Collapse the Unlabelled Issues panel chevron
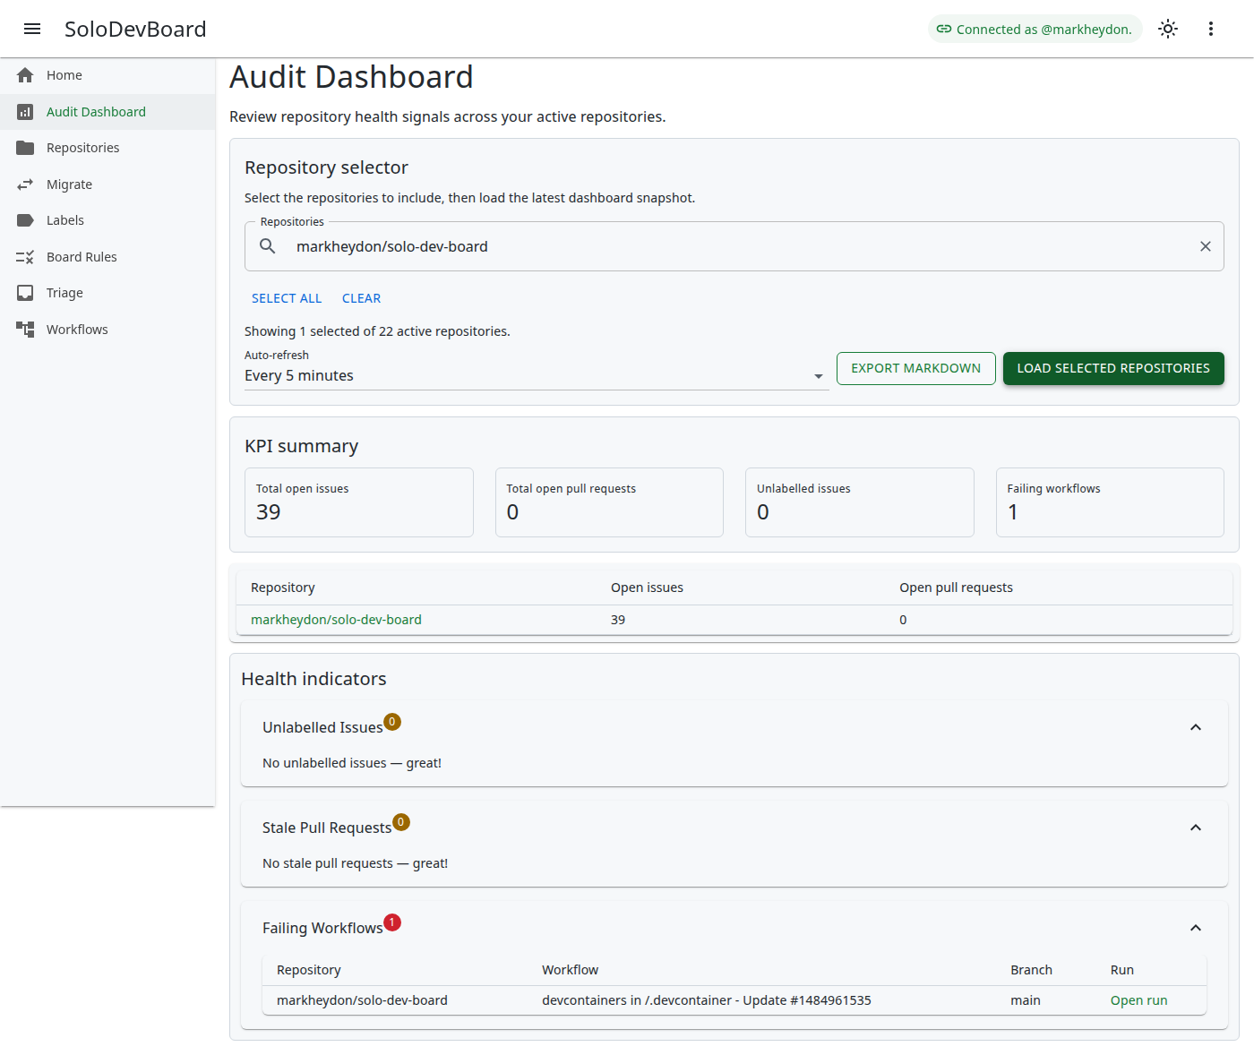Image resolution: width=1254 pixels, height=1055 pixels. tap(1196, 727)
